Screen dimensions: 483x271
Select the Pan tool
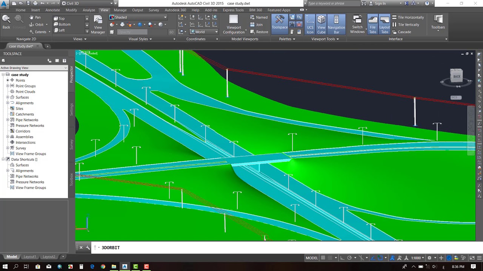(x=35, y=17)
